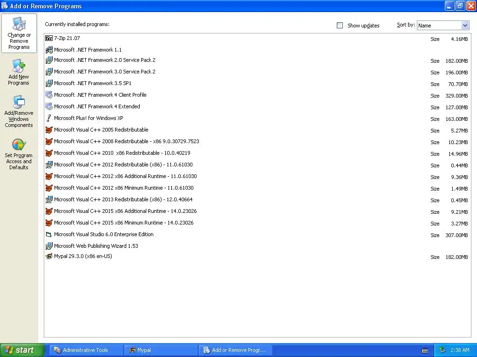Image resolution: width=477 pixels, height=357 pixels.
Task: Click the 70.70MB size value
Action: (x=458, y=85)
